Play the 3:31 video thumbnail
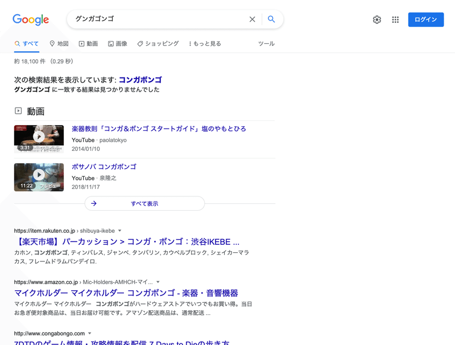455x345 pixels. (39, 139)
